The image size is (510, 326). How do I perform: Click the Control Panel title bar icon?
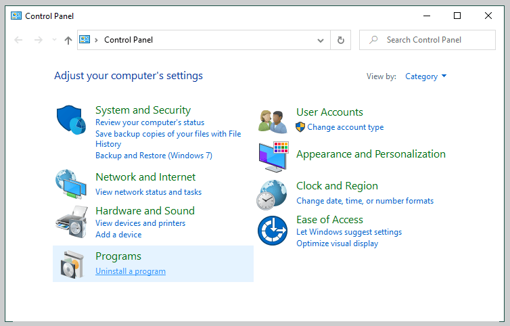(x=16, y=16)
